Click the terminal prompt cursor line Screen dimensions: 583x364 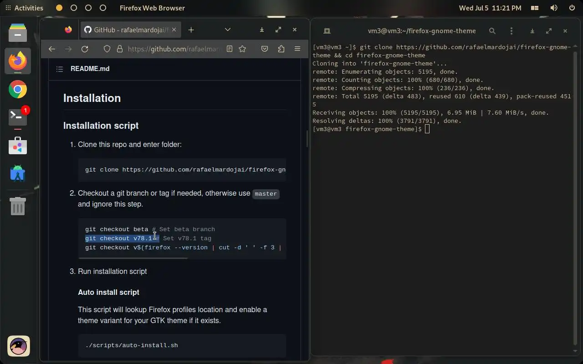[371, 129]
